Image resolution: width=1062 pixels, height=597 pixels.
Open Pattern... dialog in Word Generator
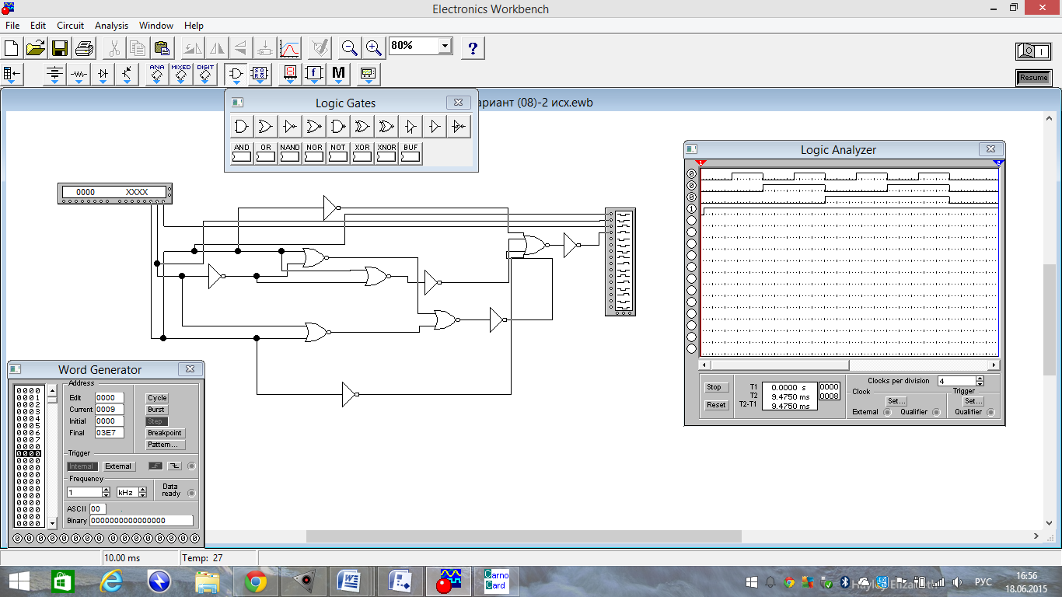[164, 445]
